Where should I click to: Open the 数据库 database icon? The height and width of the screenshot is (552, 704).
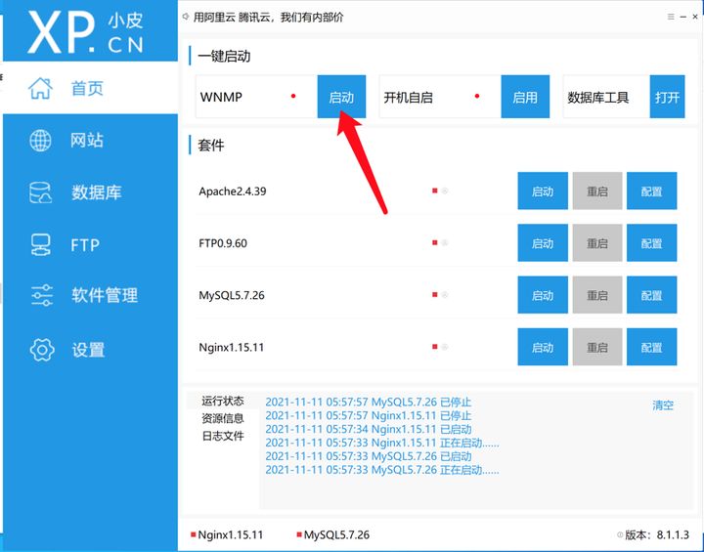[40, 192]
